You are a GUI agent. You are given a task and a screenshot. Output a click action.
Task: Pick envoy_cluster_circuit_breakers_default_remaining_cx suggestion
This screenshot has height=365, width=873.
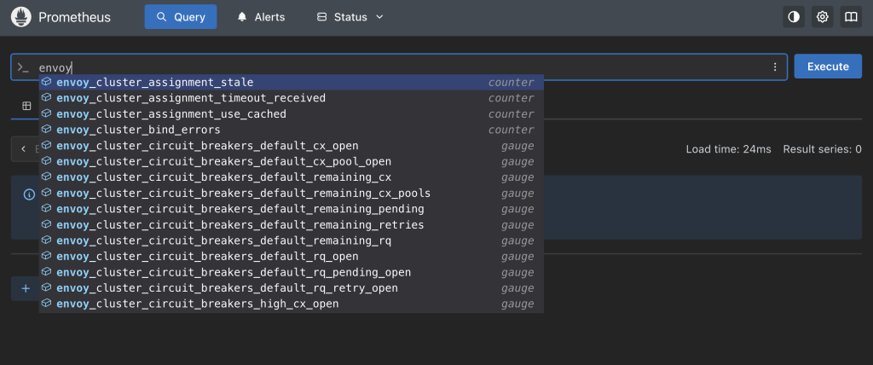pyautogui.click(x=292, y=177)
